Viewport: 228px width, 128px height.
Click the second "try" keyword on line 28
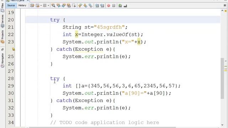point(55,79)
